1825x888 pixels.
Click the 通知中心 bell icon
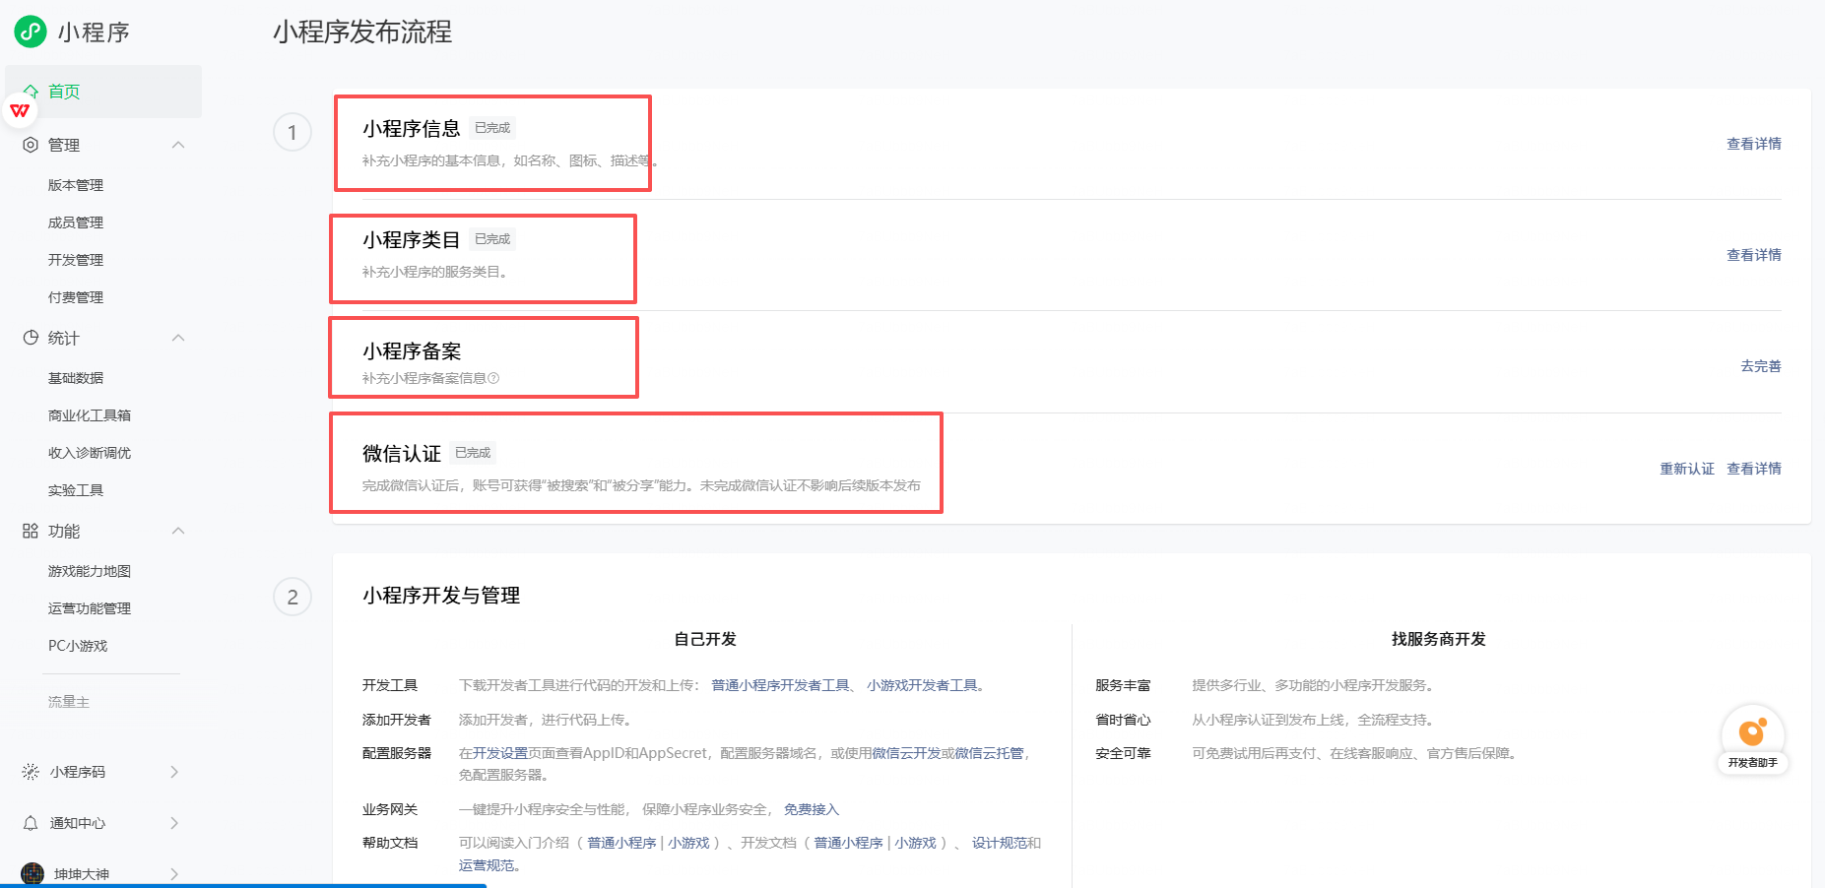pos(30,822)
